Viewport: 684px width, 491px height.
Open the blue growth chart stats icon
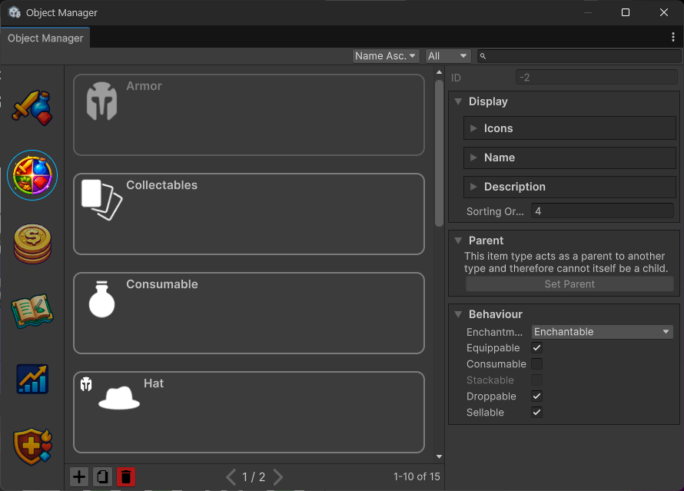(x=32, y=379)
